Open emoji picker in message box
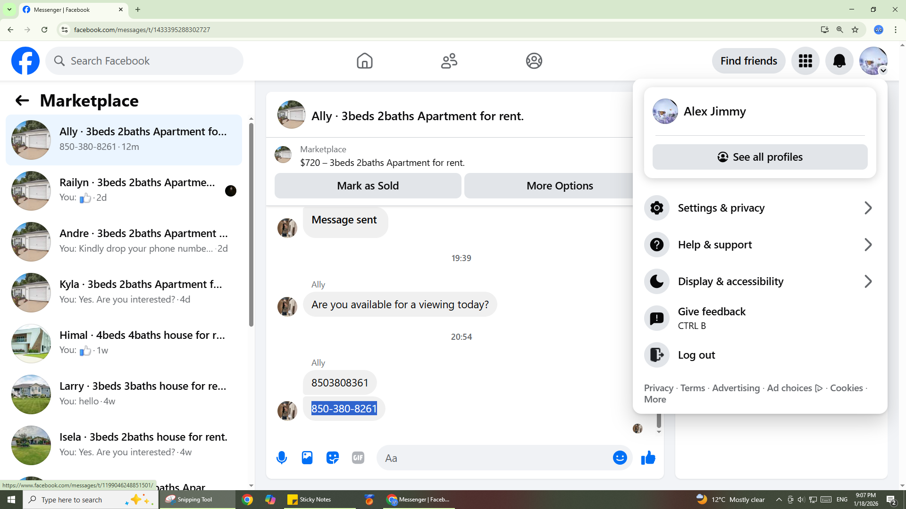 click(620, 458)
